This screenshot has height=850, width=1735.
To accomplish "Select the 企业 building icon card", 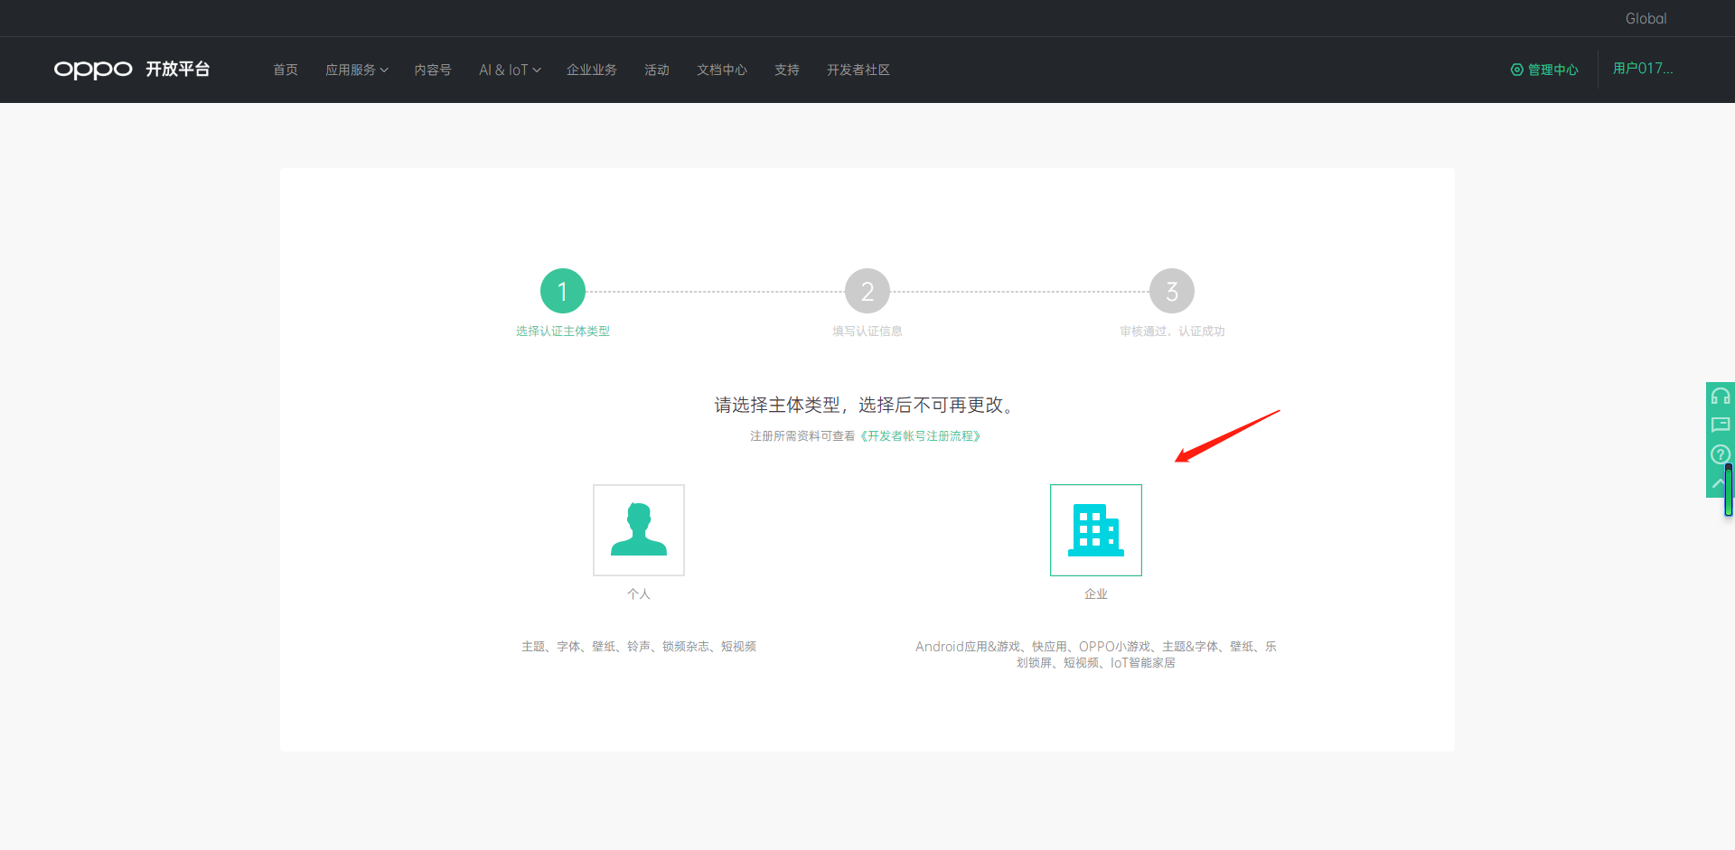I will pyautogui.click(x=1096, y=530).
